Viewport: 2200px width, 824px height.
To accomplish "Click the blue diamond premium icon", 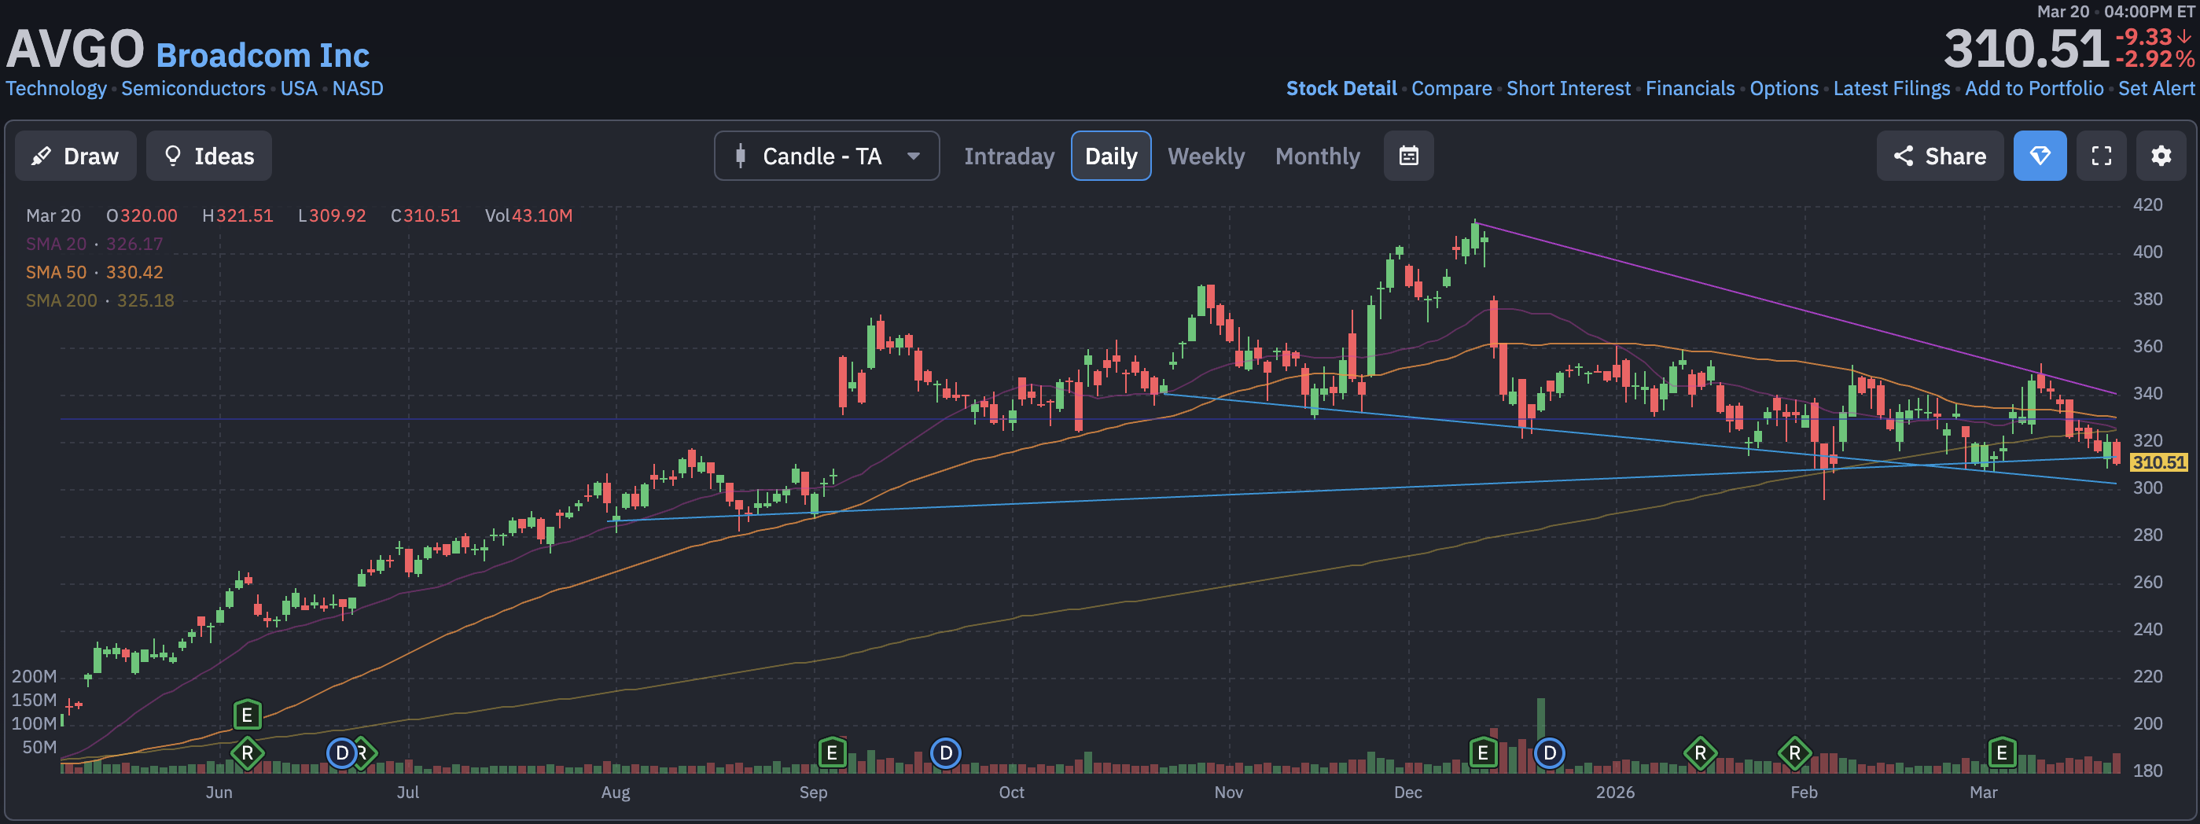I will click(2040, 156).
